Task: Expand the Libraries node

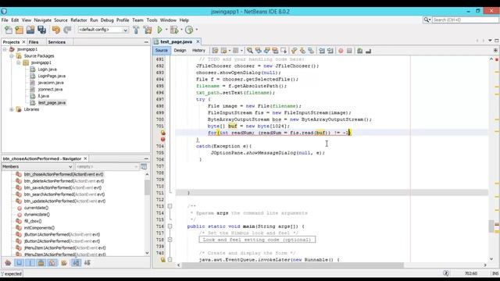Action: (12, 109)
